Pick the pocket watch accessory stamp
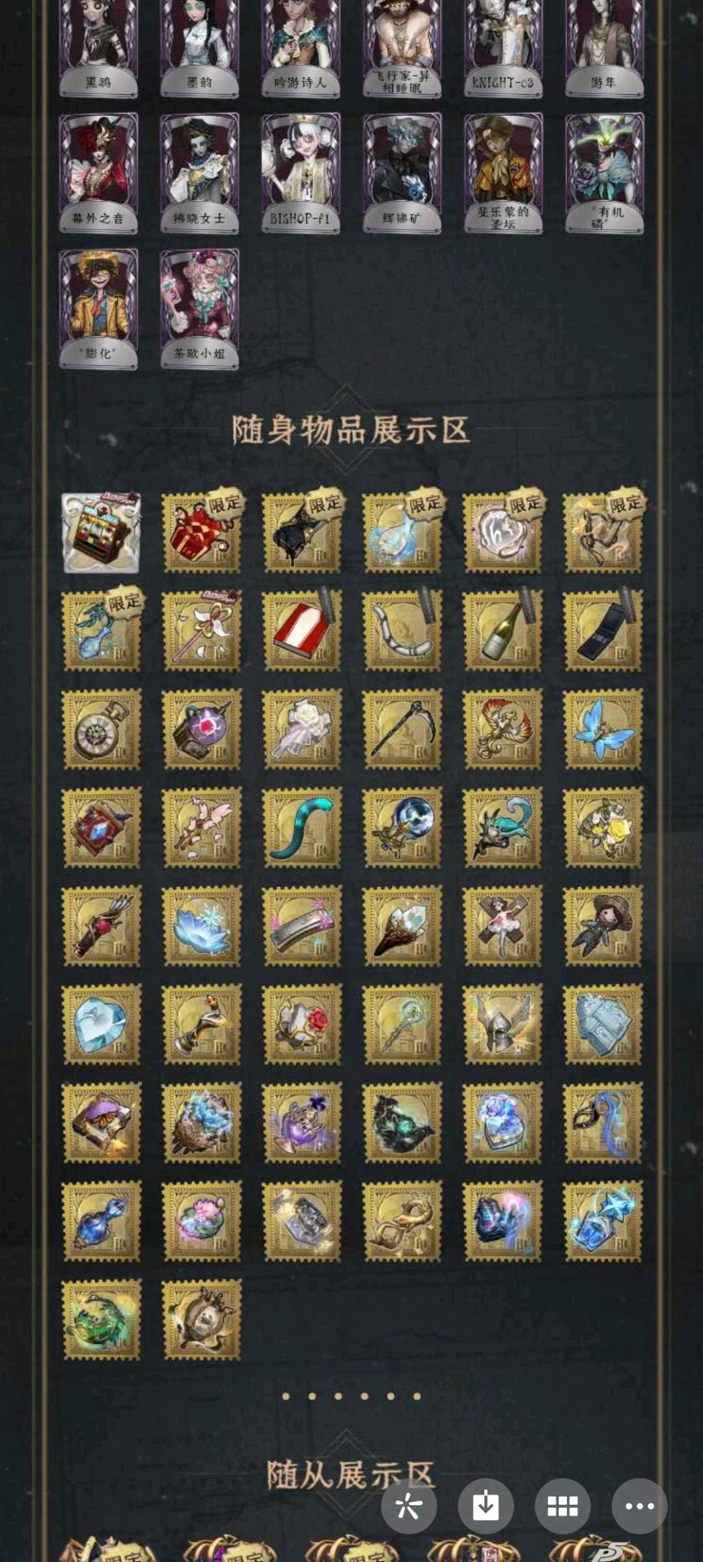This screenshot has width=703, height=1562. coord(101,730)
